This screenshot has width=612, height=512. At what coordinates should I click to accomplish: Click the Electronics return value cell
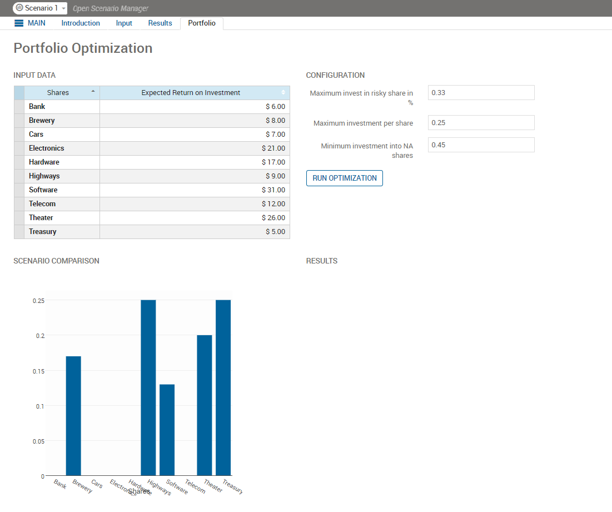coord(195,148)
